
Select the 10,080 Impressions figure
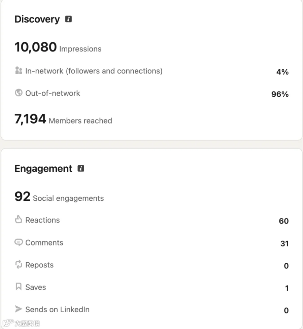point(58,47)
